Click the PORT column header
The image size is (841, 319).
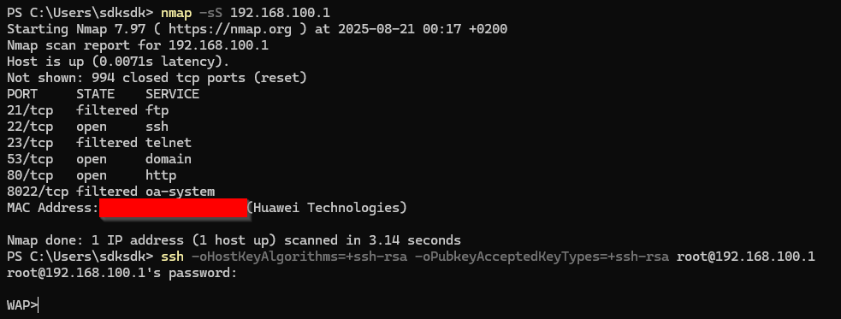pos(22,94)
